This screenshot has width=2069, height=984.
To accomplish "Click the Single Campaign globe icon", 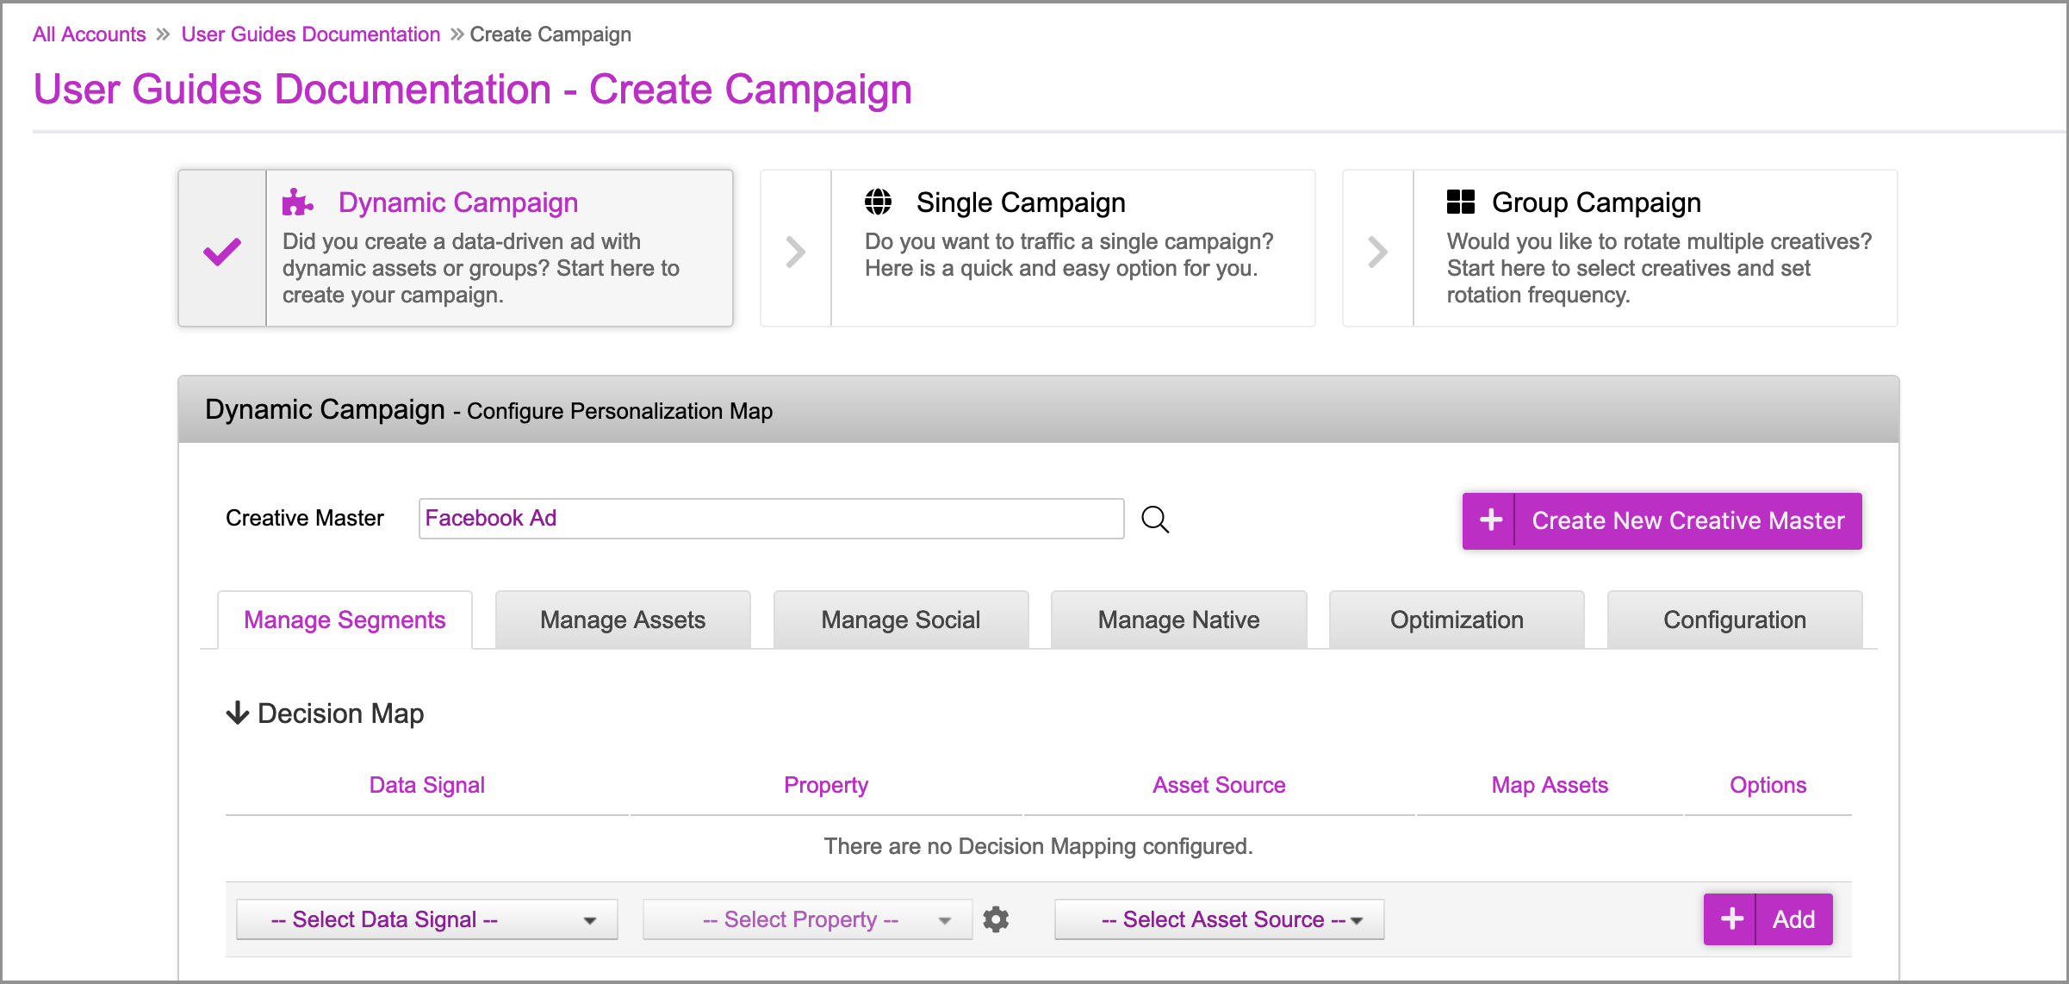I will [878, 202].
